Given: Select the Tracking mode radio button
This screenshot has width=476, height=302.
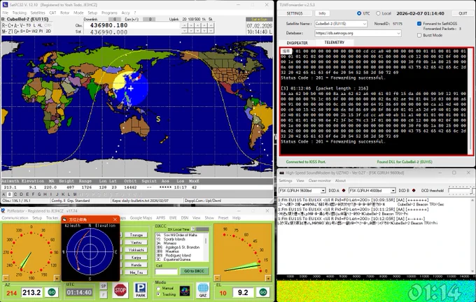Looking at the screenshot, I should point(158,294).
